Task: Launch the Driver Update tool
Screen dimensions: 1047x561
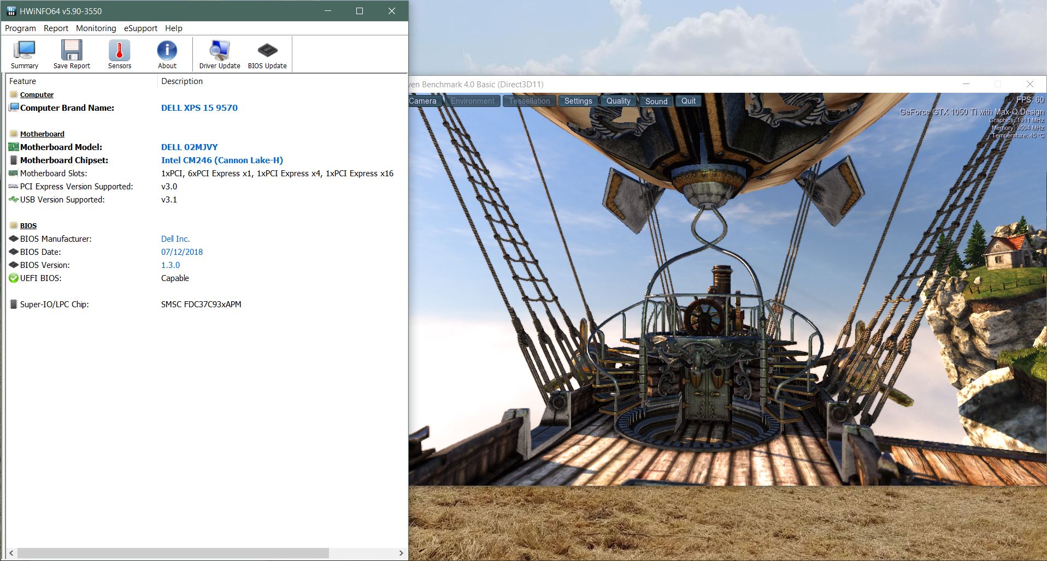Action: pos(220,55)
